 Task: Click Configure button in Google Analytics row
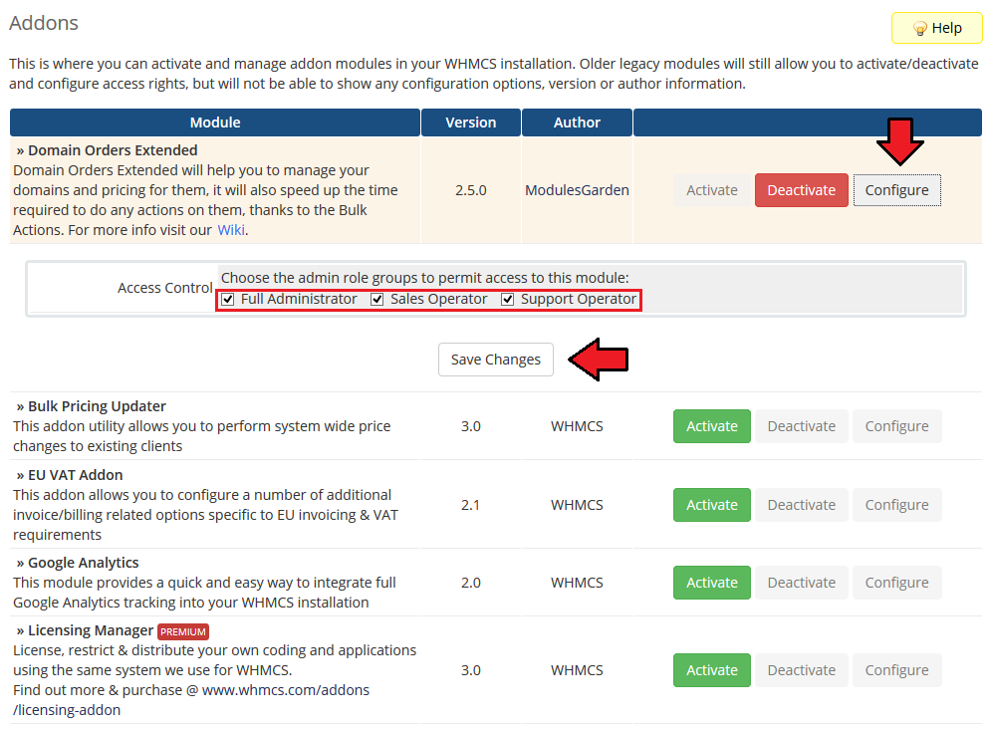[x=896, y=583]
